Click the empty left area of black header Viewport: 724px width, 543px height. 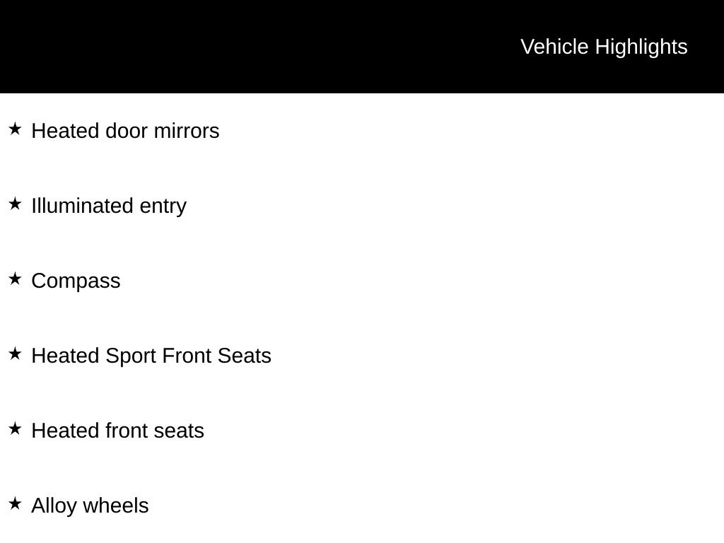pyautogui.click(x=212, y=47)
